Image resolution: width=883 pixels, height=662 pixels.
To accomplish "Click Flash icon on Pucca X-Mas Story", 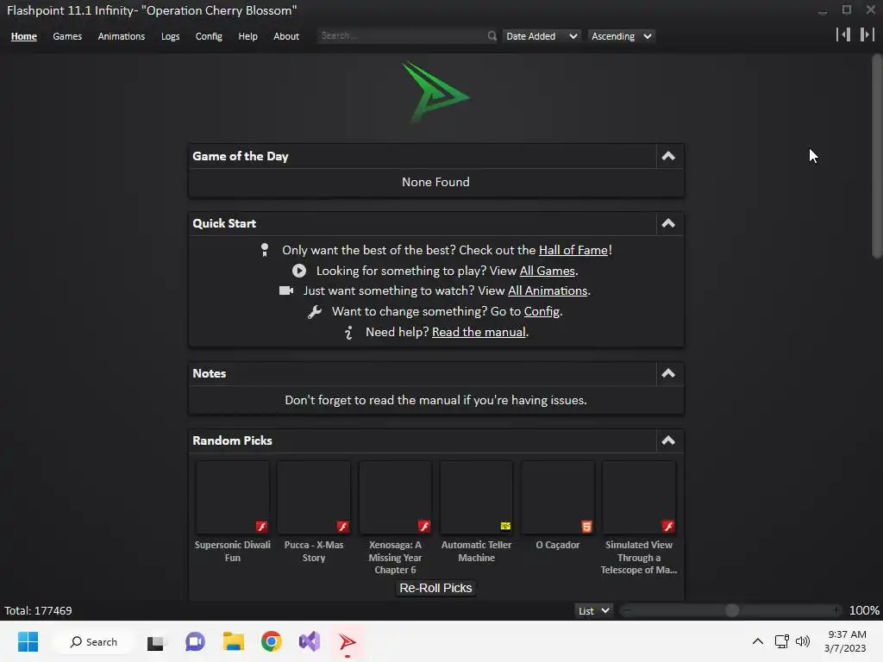I will pos(342,527).
